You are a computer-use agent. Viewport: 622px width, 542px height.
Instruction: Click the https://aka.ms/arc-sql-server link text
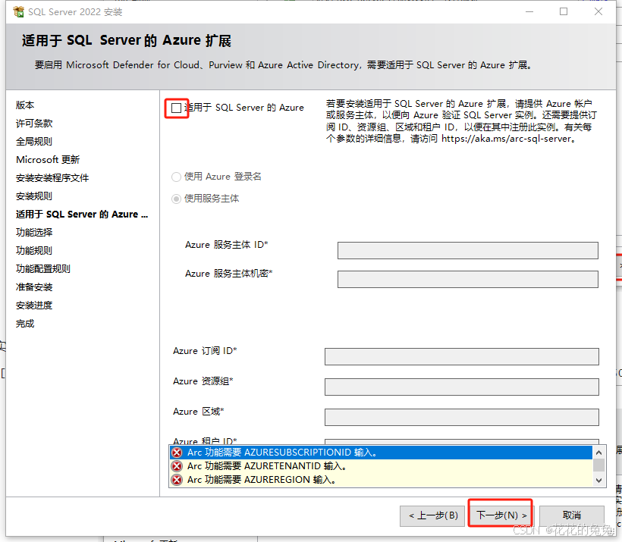coord(506,139)
